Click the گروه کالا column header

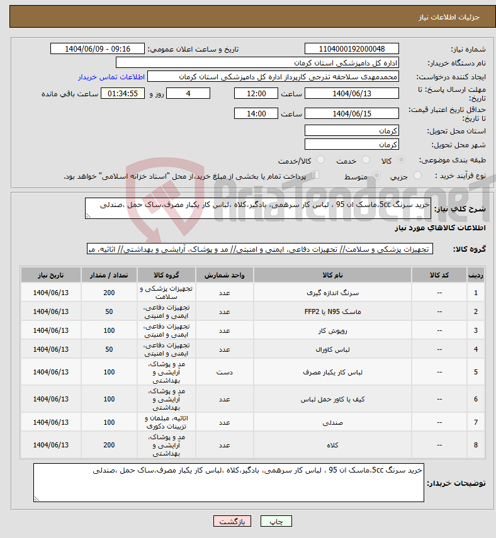click(166, 275)
